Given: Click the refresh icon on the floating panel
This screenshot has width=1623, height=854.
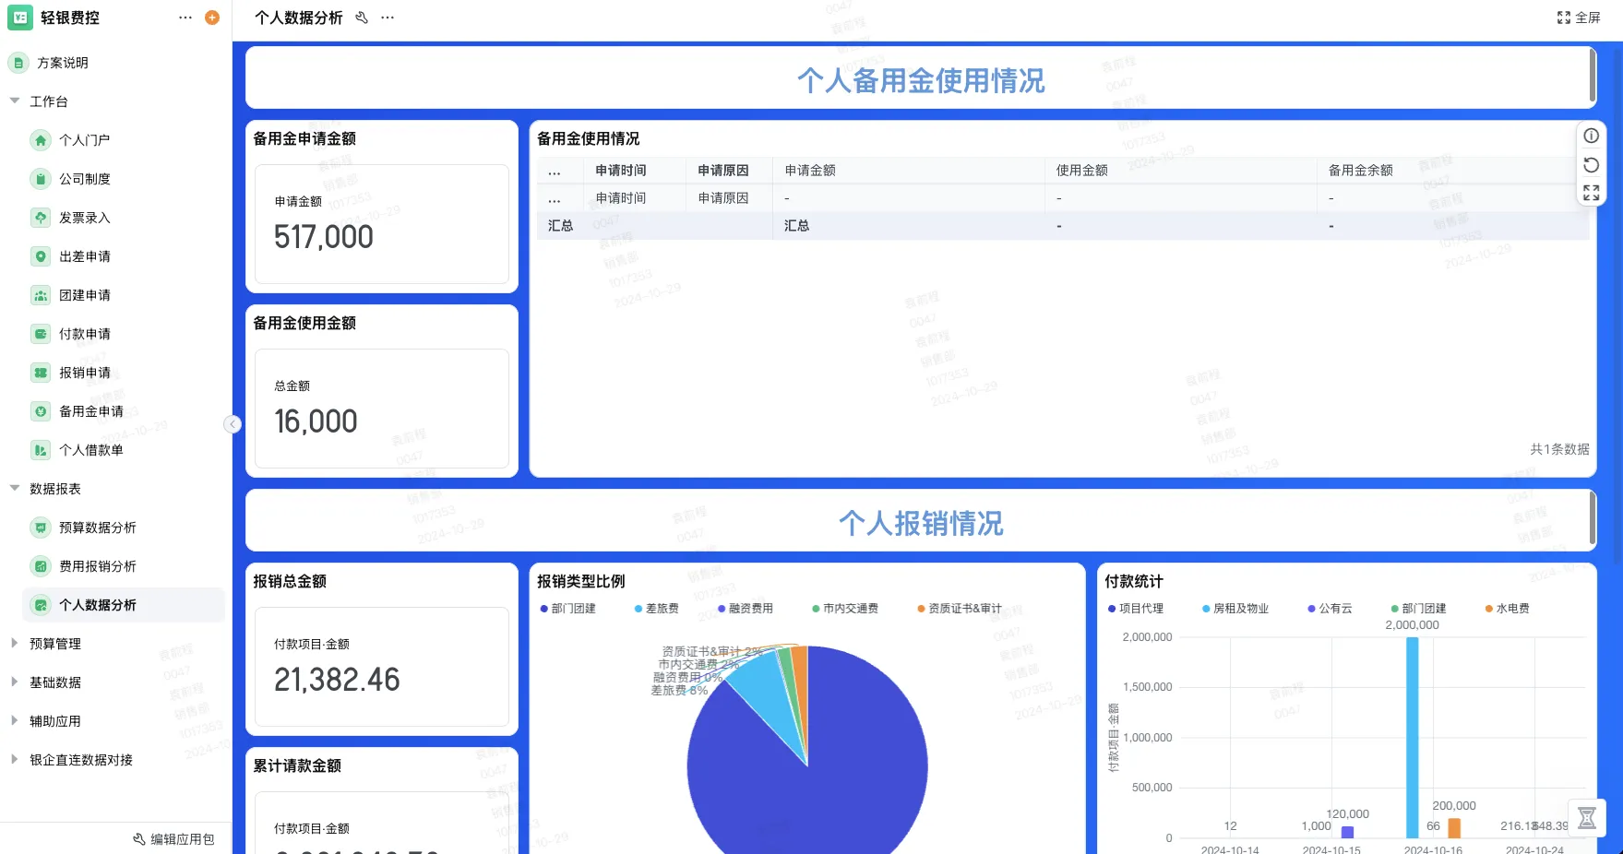Looking at the screenshot, I should tap(1591, 164).
